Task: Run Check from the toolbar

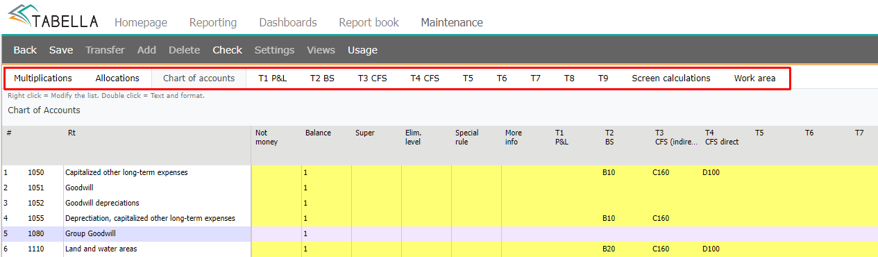Action: pos(227,50)
